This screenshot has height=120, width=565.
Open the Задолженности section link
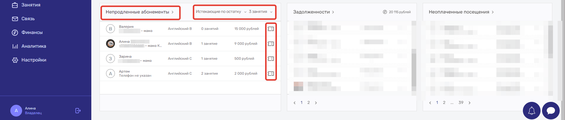point(313,12)
